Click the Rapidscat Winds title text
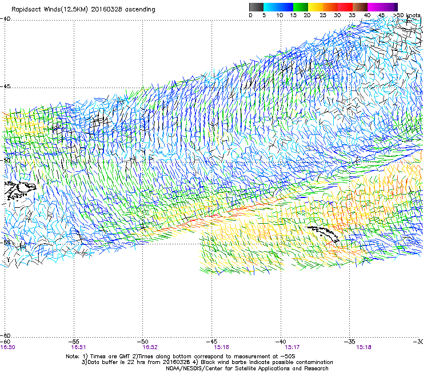 (x=83, y=10)
